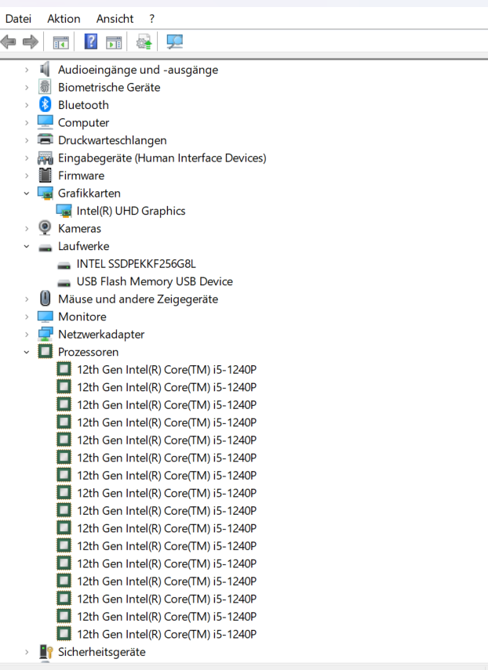The height and width of the screenshot is (670, 488).
Task: Click the Eingabegeräte HID icon
Action: pos(45,158)
